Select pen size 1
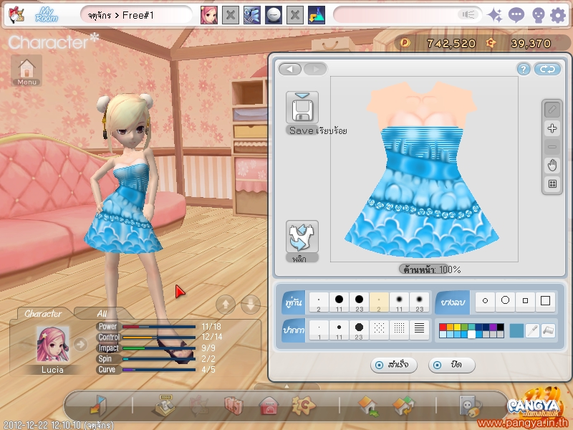The width and height of the screenshot is (573, 430). 319,330
